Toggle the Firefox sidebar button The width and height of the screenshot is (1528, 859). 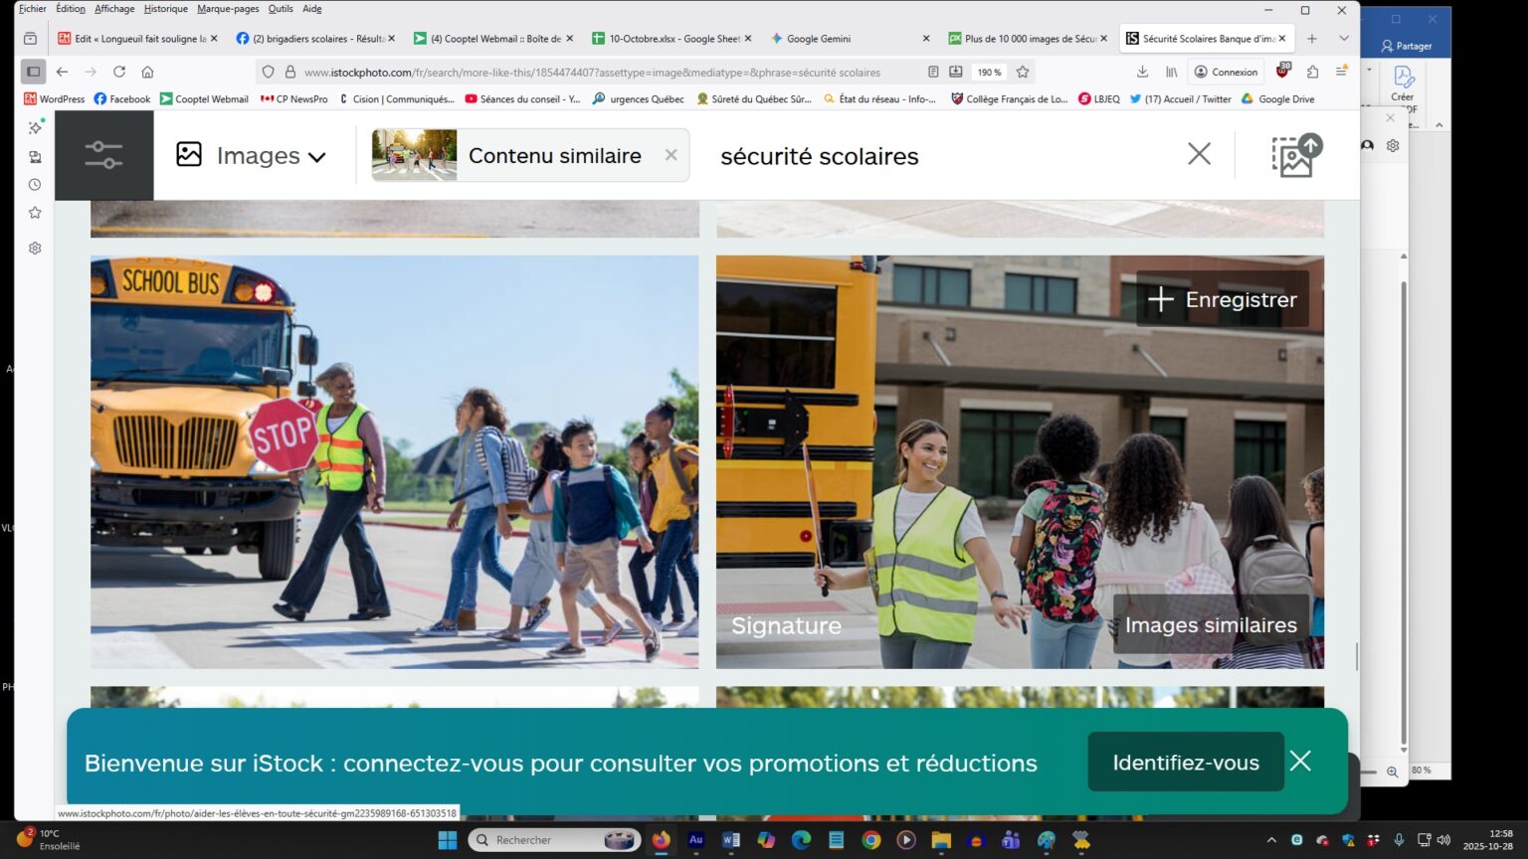click(x=33, y=72)
